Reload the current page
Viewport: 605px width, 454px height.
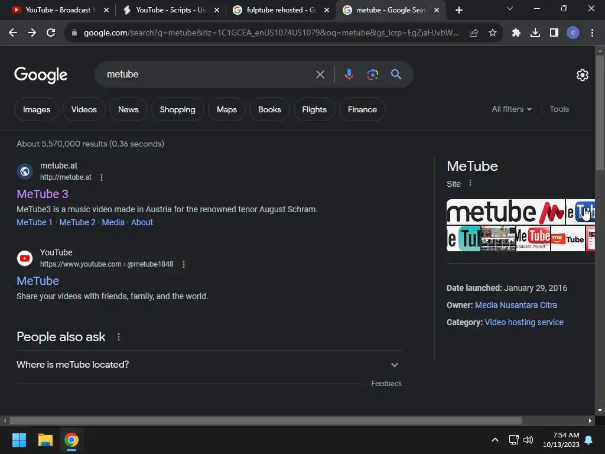[x=51, y=33]
